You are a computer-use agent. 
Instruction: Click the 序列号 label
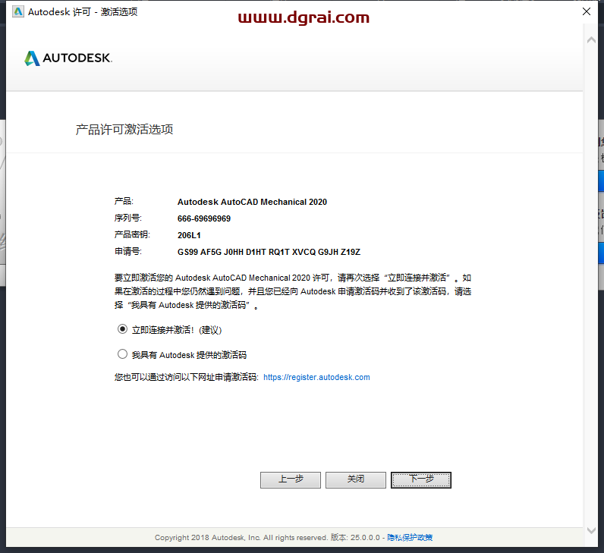[128, 218]
